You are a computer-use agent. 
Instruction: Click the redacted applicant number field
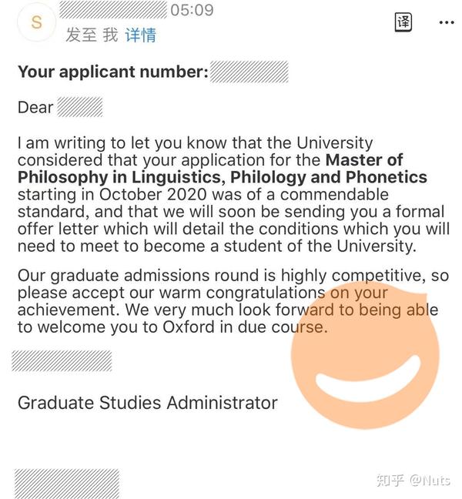click(x=249, y=72)
